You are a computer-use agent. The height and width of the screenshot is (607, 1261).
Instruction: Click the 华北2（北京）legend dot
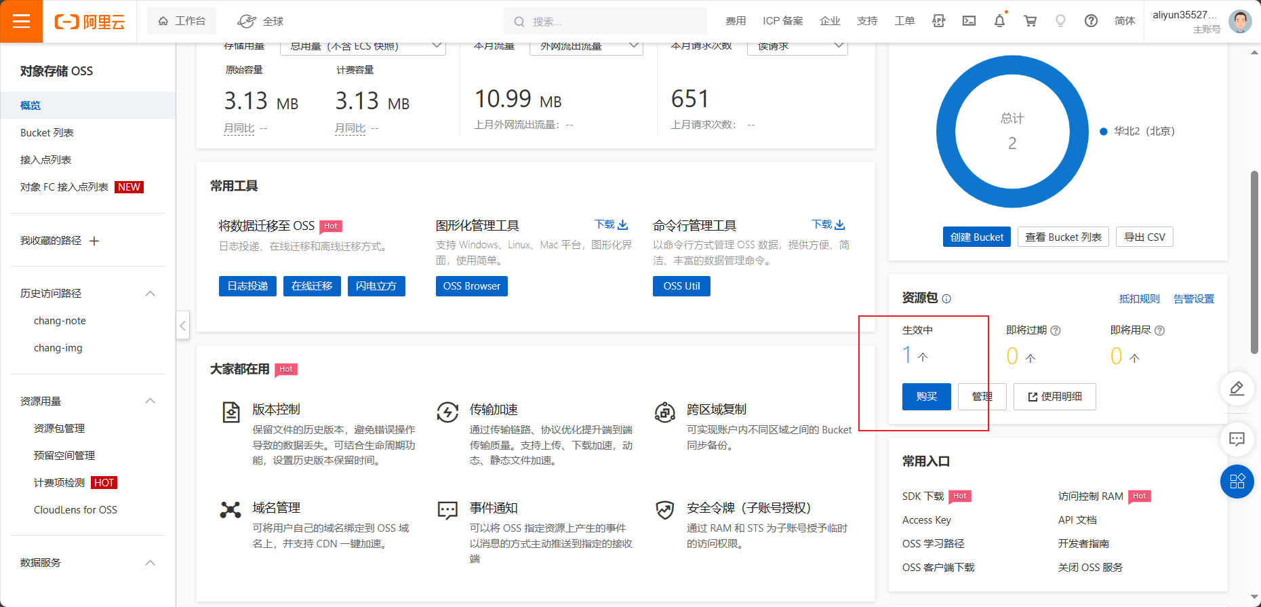coord(1103,132)
